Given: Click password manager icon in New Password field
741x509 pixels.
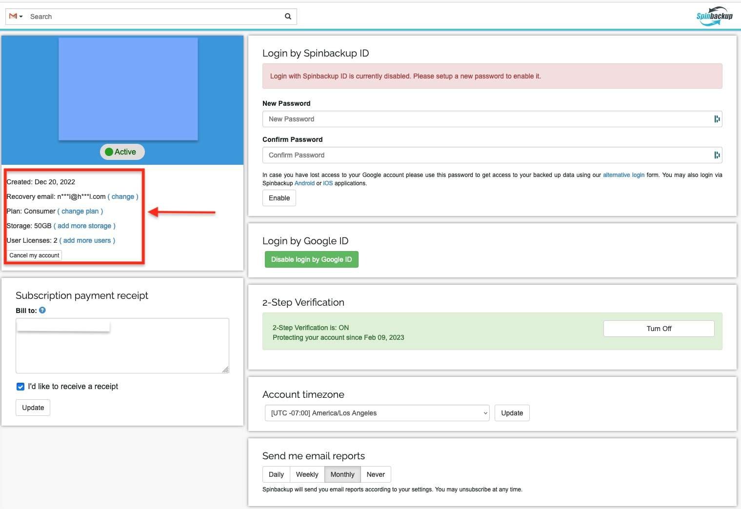Looking at the screenshot, I should click(x=717, y=119).
